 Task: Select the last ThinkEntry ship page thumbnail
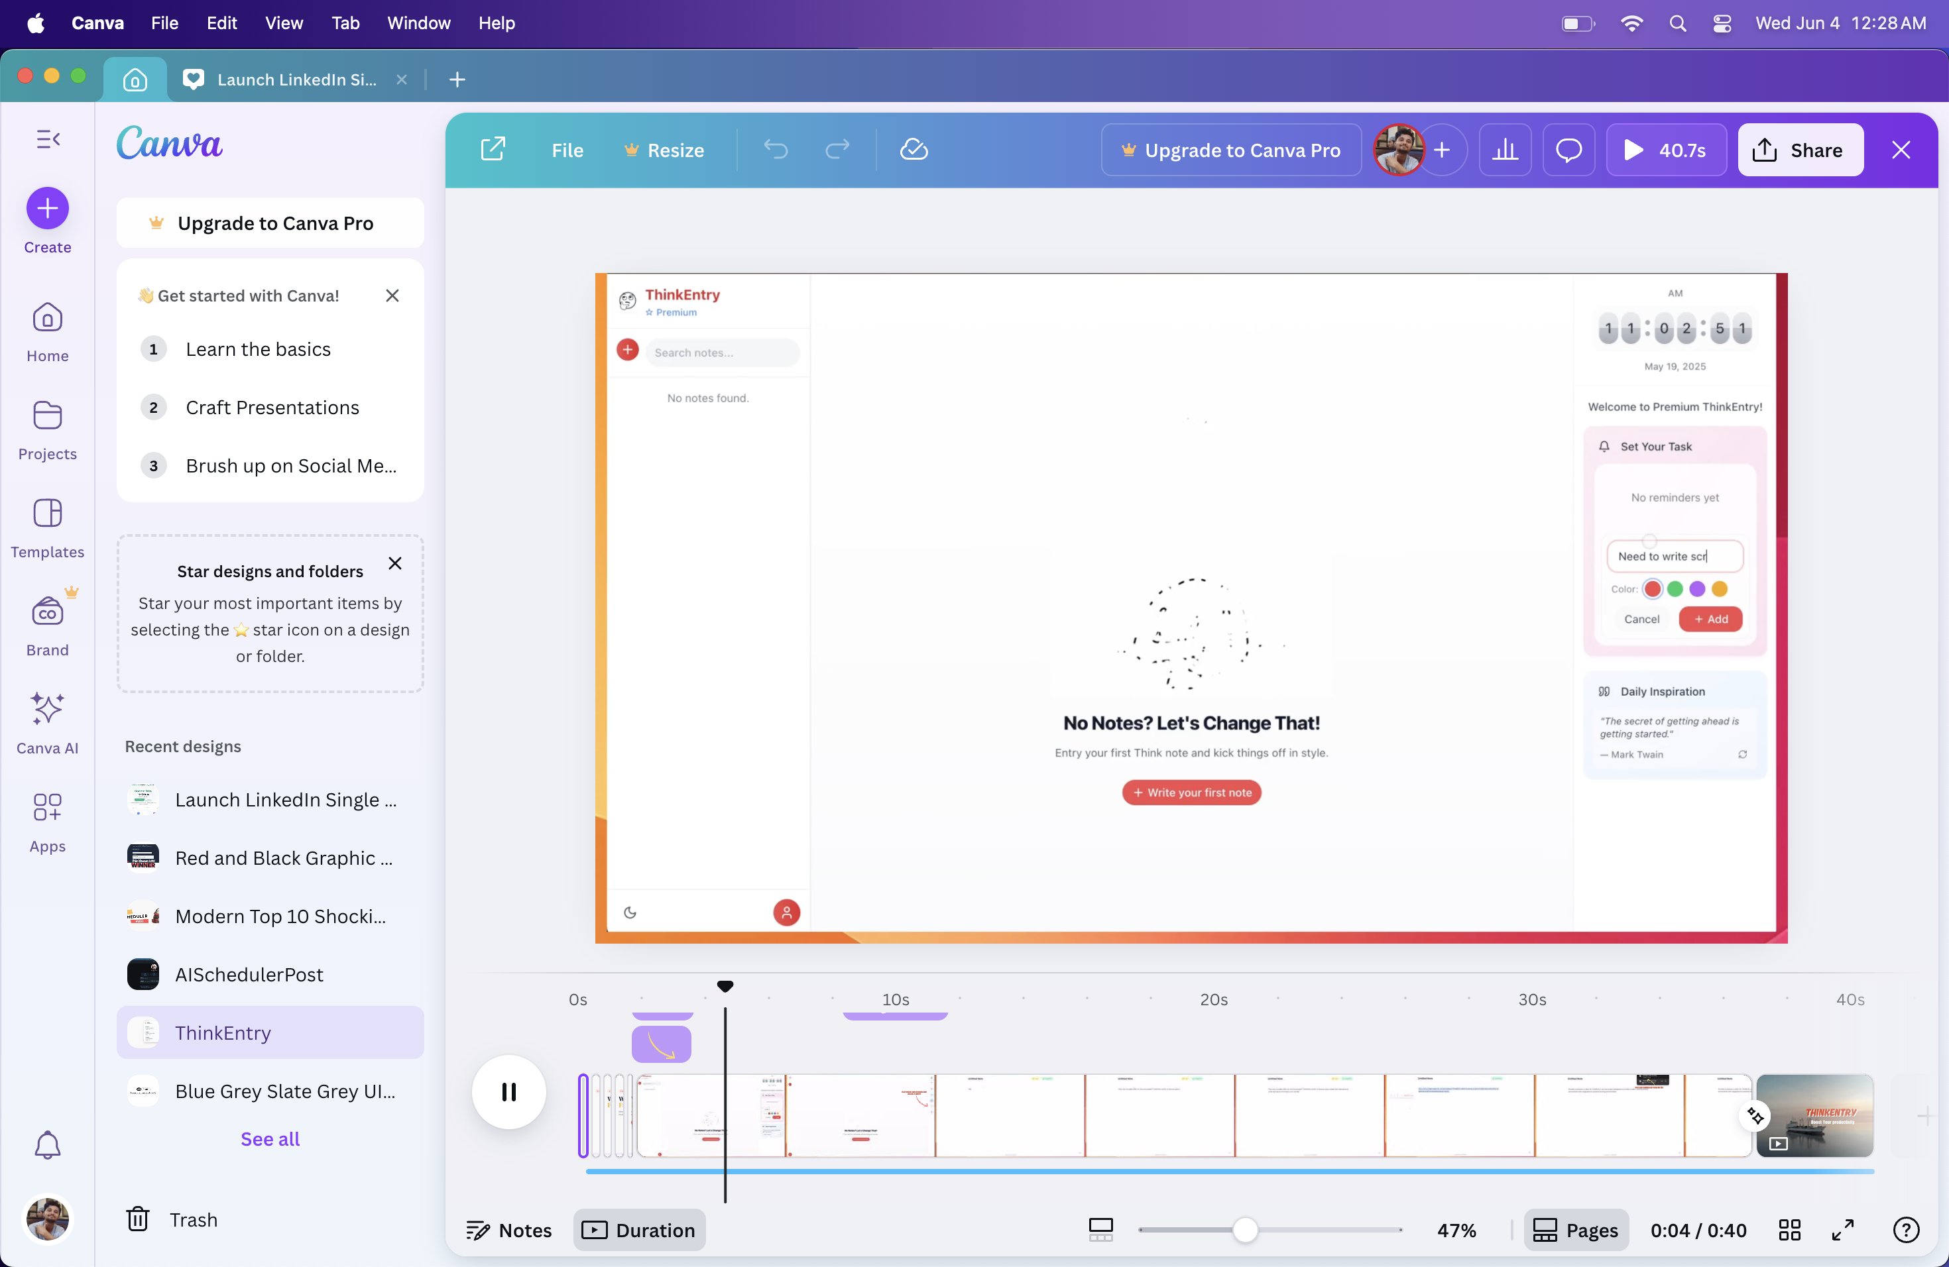click(x=1814, y=1115)
